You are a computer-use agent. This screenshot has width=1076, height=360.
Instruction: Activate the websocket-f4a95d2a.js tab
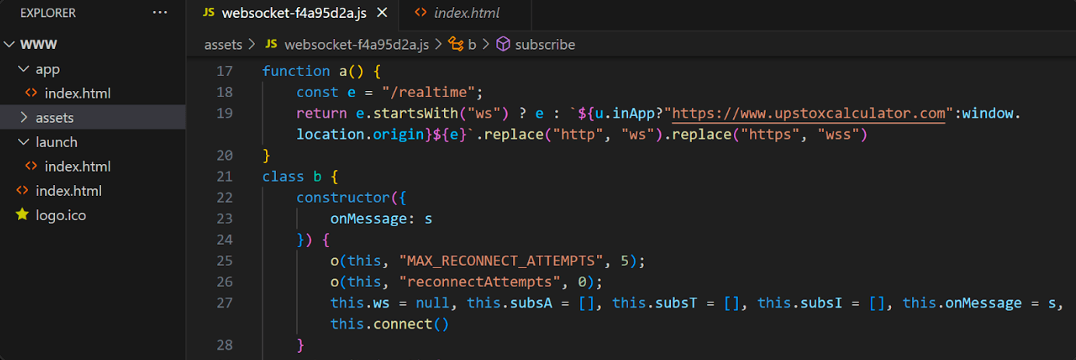tap(292, 13)
